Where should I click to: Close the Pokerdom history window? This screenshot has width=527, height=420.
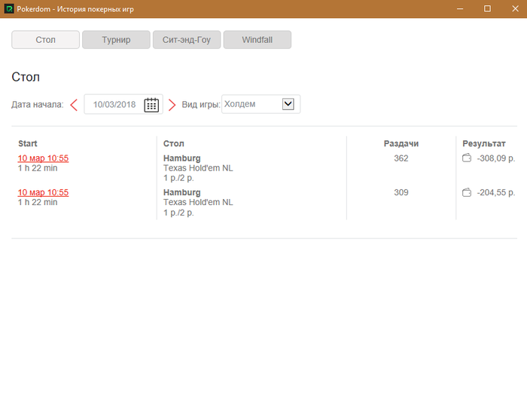[515, 9]
